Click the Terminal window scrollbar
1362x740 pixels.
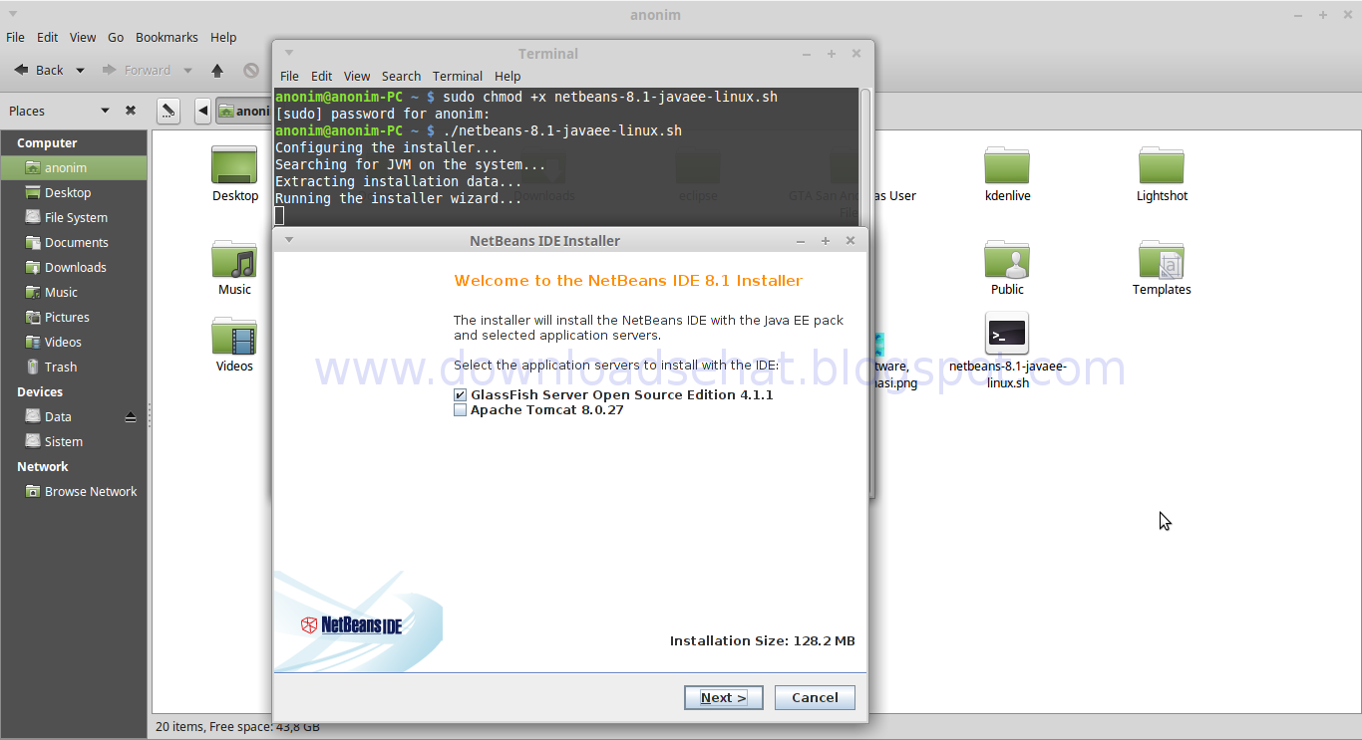pos(865,149)
